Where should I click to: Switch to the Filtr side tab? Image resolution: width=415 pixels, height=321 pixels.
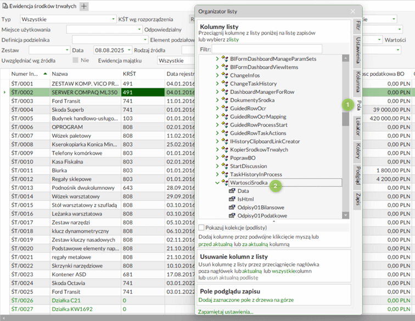(x=357, y=25)
